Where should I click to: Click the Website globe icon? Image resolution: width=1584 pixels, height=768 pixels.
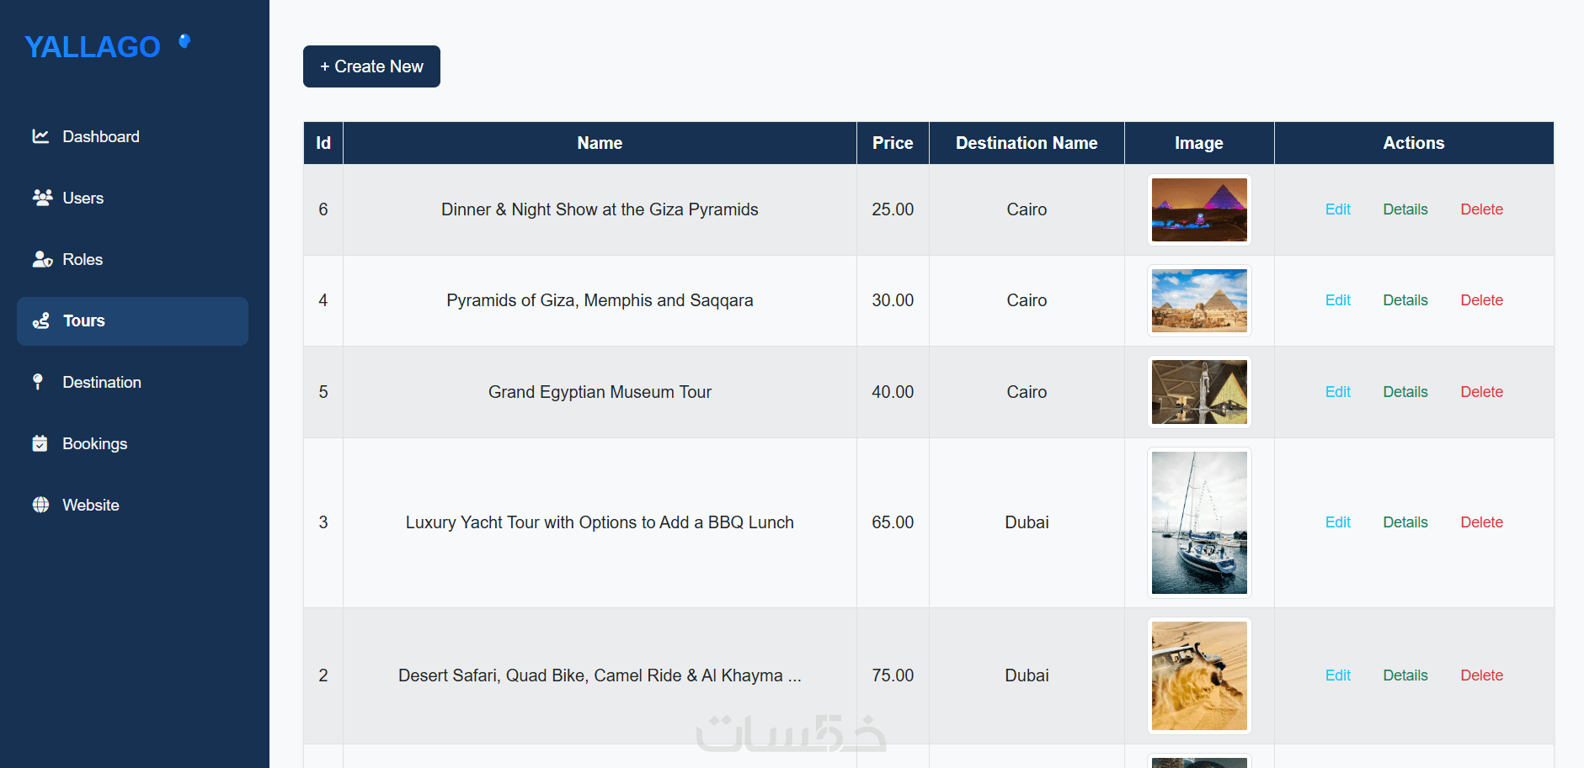[40, 505]
